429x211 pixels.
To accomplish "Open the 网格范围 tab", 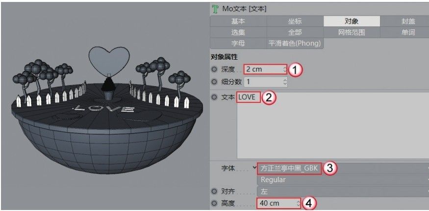I will (352, 32).
